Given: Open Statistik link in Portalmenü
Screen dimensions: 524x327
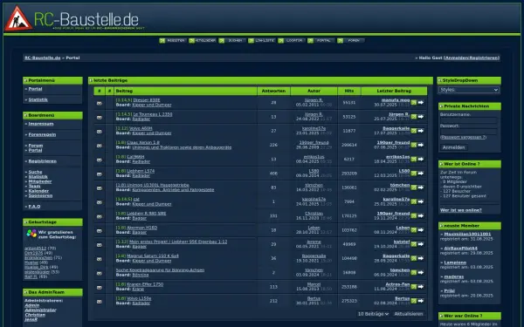Looking at the screenshot, I should 38,99.
